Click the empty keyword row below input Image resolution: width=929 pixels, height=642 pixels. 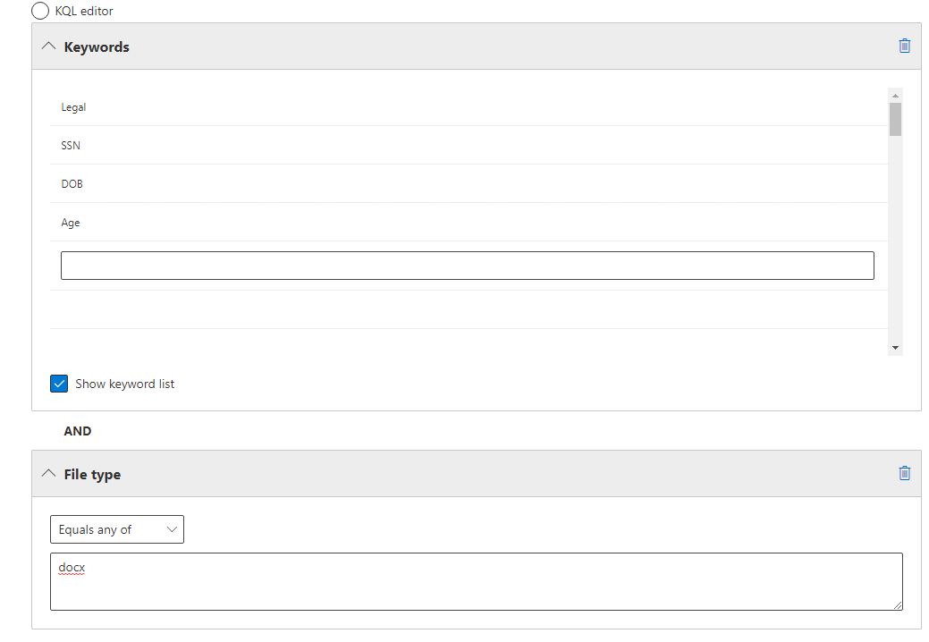[x=469, y=309]
